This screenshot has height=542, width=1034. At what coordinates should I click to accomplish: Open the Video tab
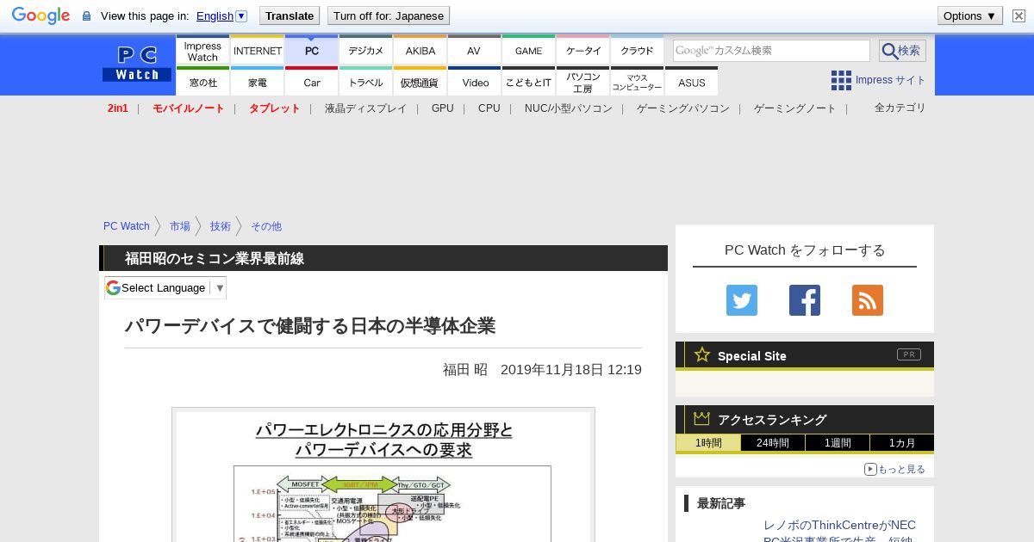coord(475,81)
